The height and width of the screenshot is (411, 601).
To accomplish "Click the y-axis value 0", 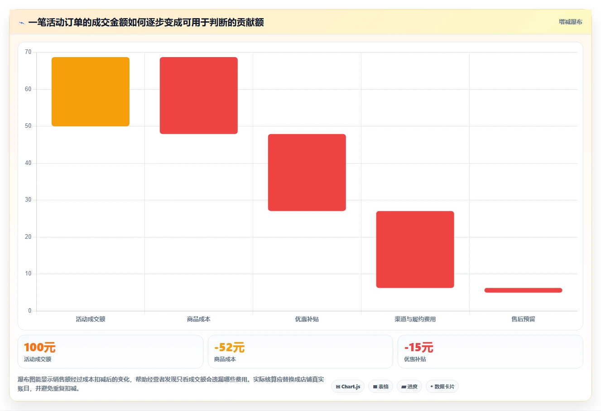I will coord(30,311).
